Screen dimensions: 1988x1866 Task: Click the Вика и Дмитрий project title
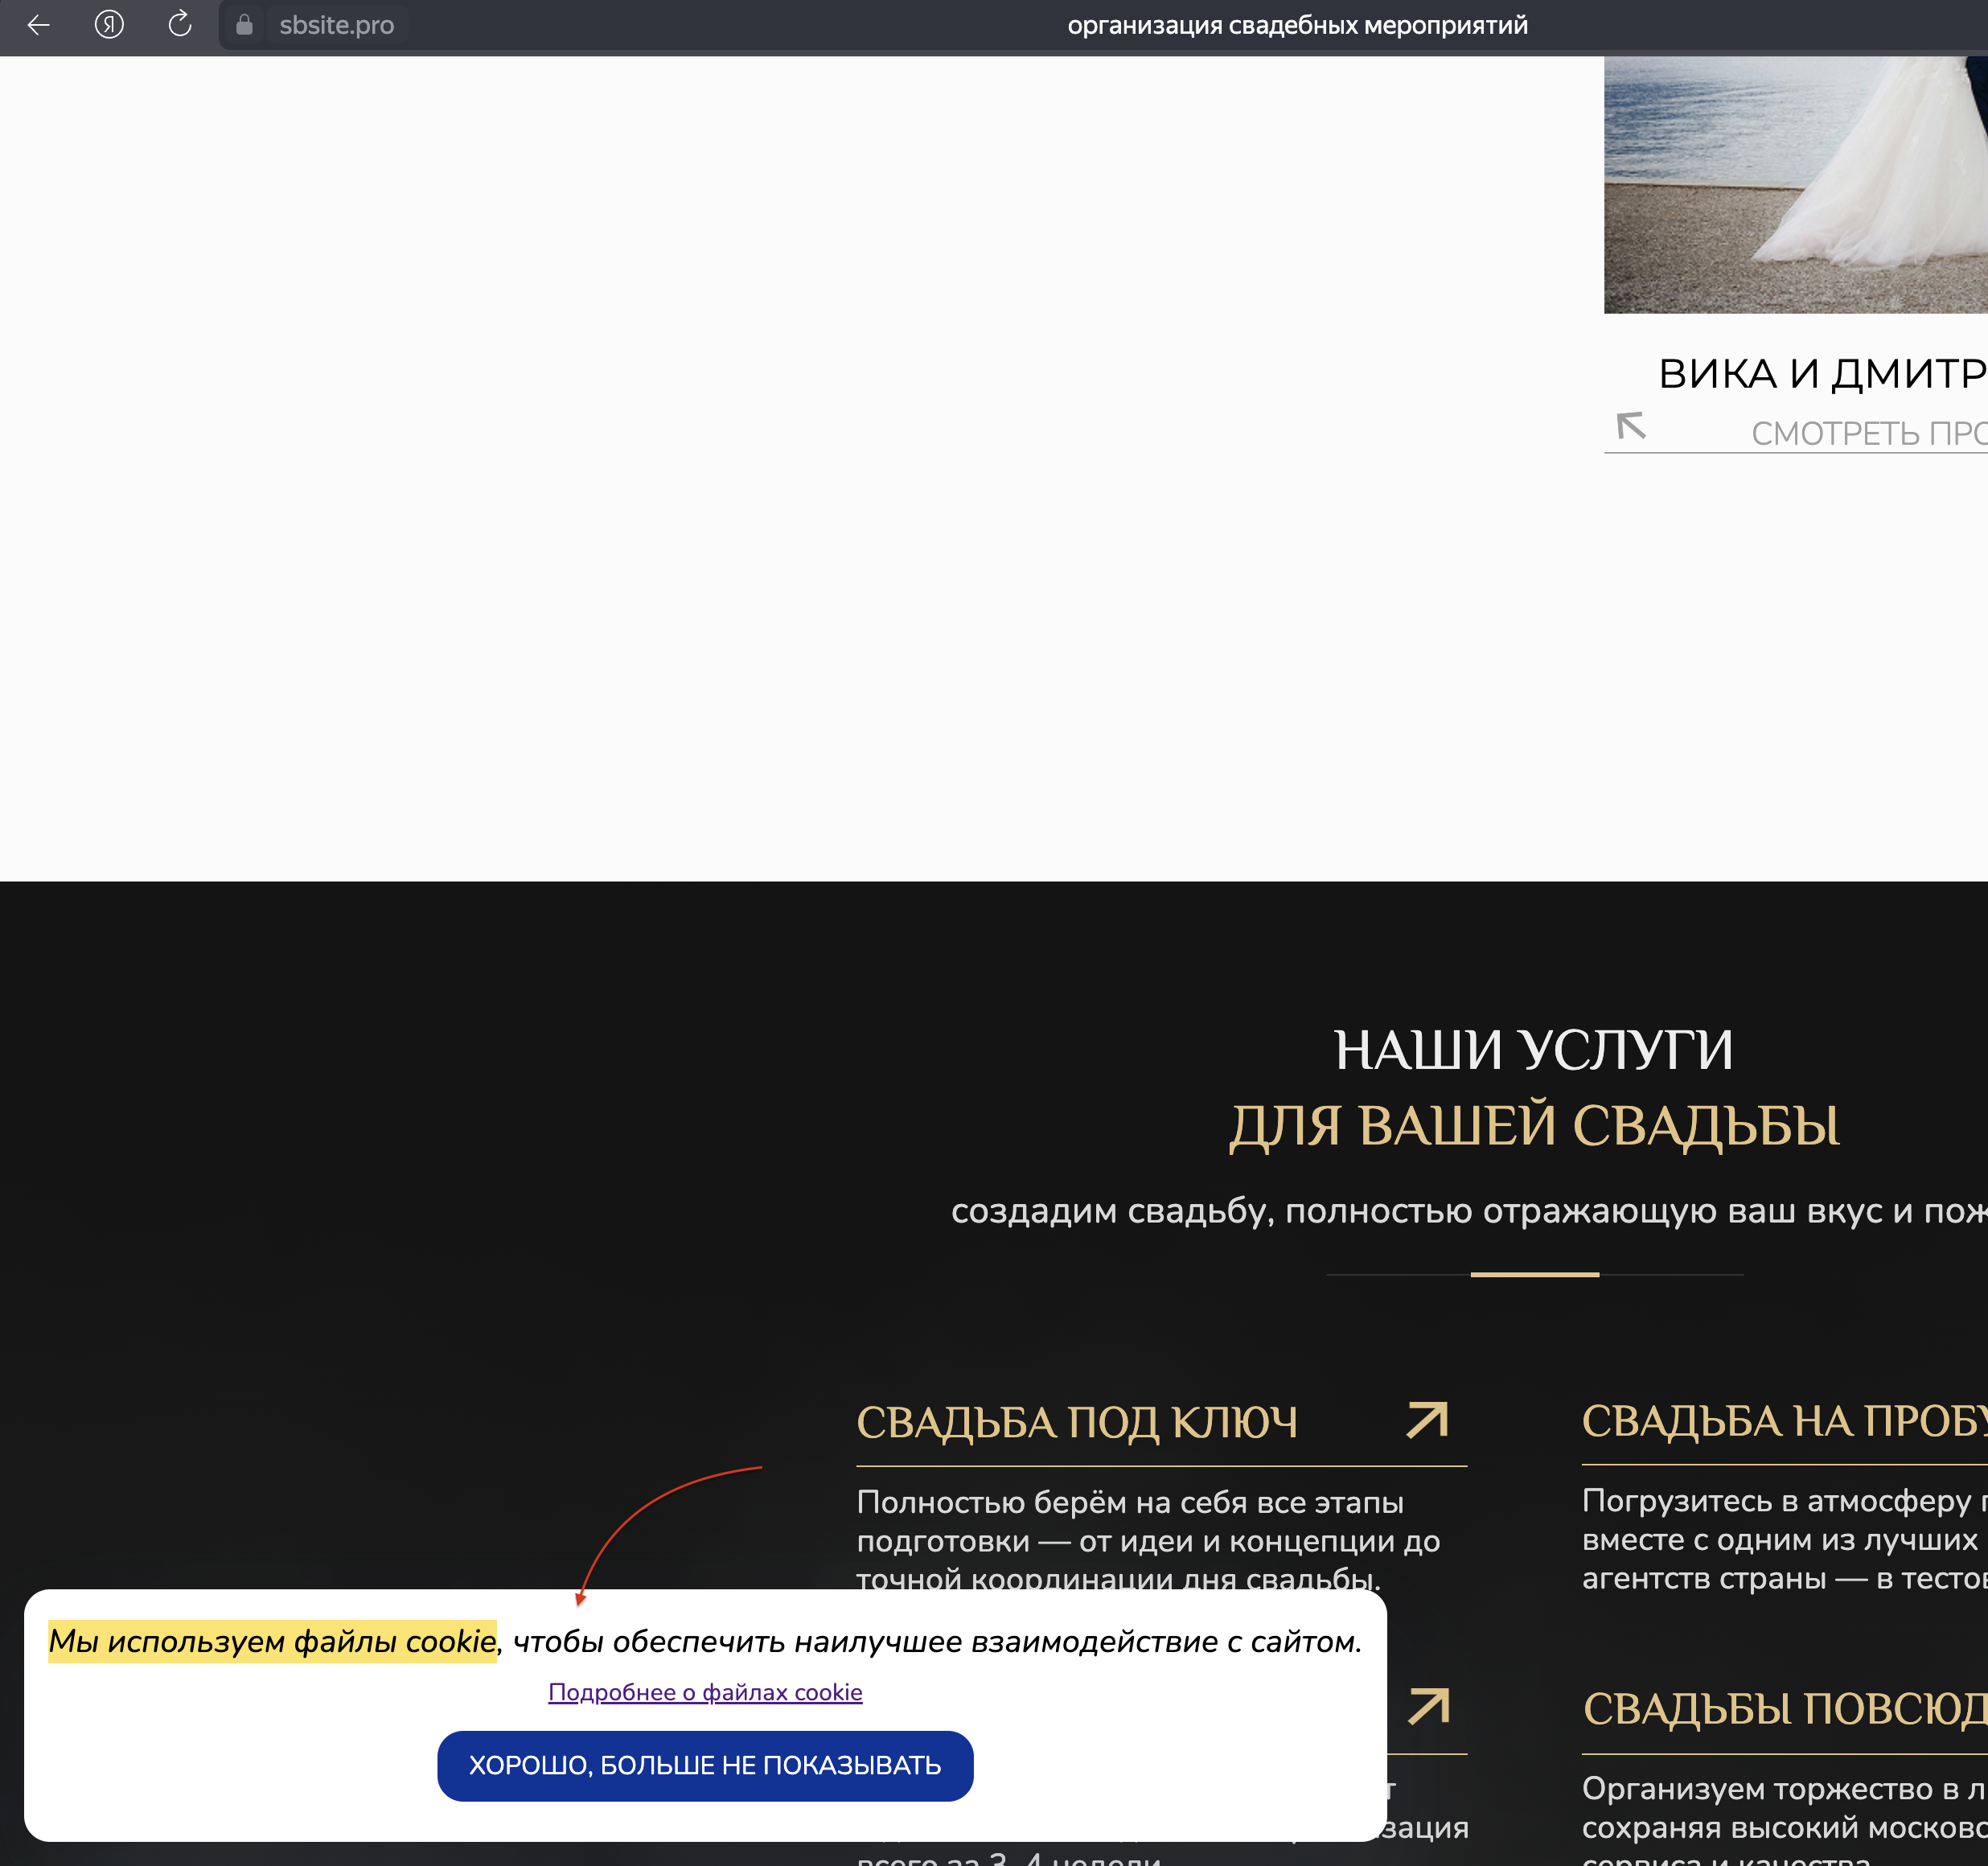1821,374
